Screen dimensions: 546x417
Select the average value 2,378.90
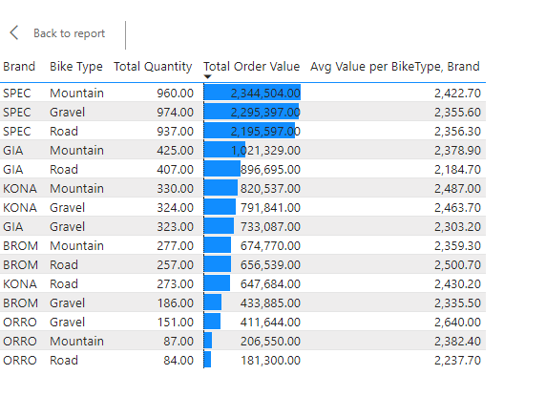[457, 151]
